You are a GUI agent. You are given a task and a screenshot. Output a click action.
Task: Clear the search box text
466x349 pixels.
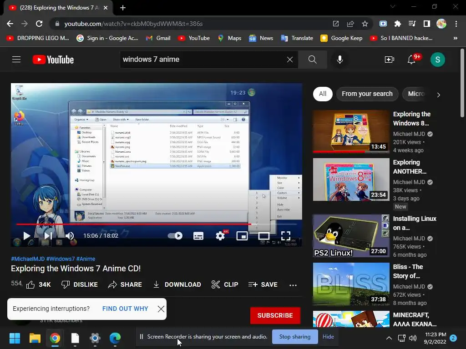290,60
